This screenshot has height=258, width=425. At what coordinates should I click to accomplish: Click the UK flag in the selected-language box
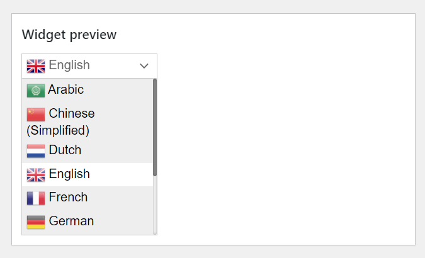tap(36, 66)
